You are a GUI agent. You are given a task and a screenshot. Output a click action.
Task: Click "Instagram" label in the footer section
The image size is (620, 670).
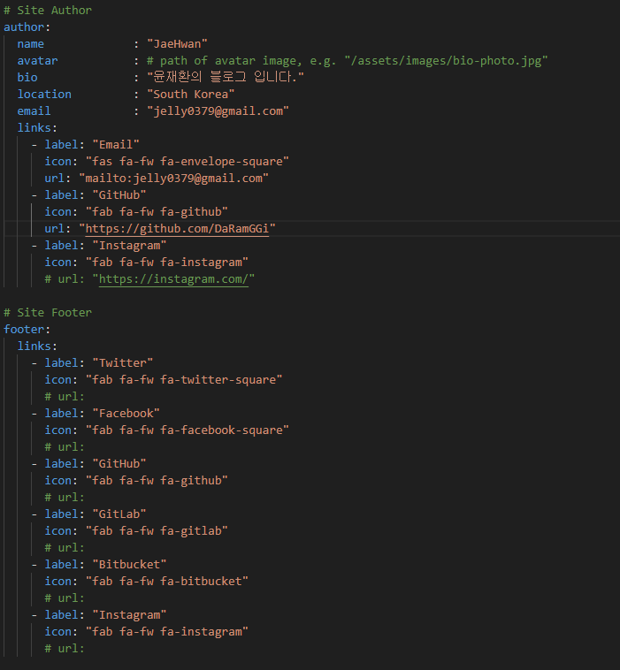tap(129, 615)
